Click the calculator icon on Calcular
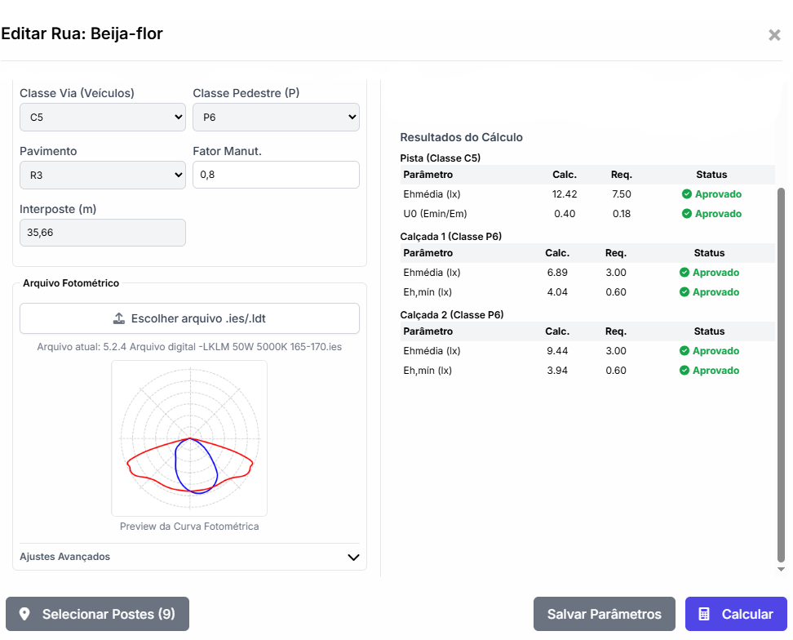Viewport: 793px width, 640px height. pos(704,614)
